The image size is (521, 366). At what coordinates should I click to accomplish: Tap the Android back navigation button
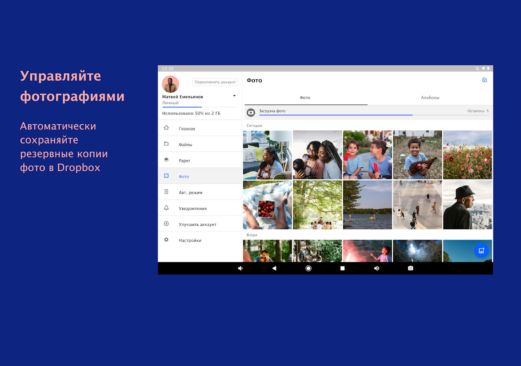coord(274,268)
